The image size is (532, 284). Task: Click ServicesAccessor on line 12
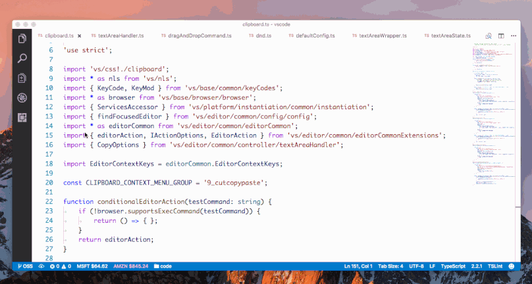tap(128, 107)
